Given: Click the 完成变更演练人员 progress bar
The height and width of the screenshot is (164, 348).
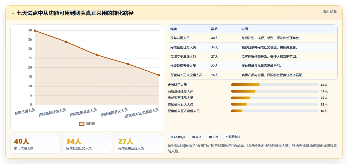Looking at the screenshot, I should coord(275,98).
